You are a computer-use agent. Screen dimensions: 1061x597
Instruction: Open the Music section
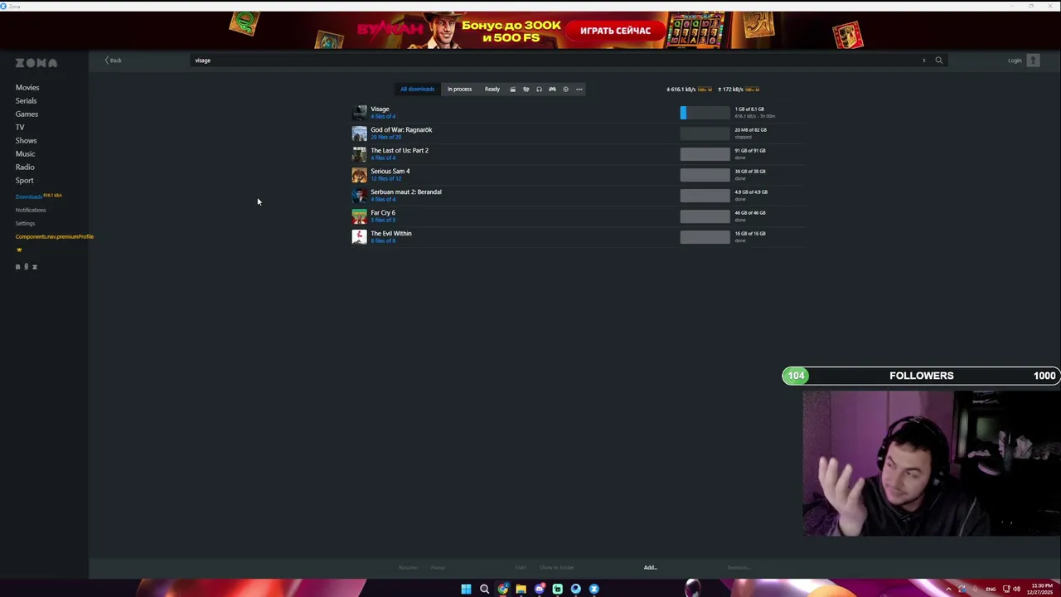coord(25,154)
